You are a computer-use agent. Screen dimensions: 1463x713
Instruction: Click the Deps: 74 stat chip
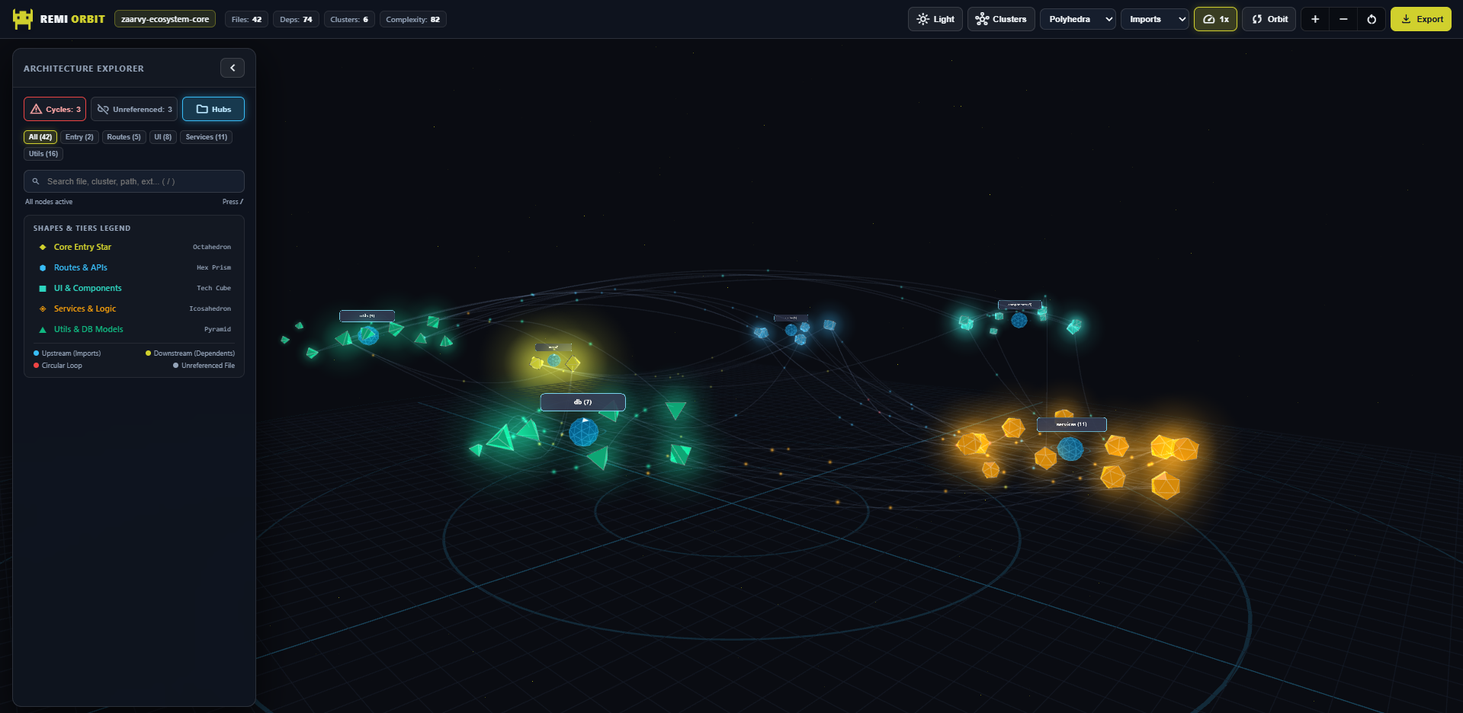(296, 19)
